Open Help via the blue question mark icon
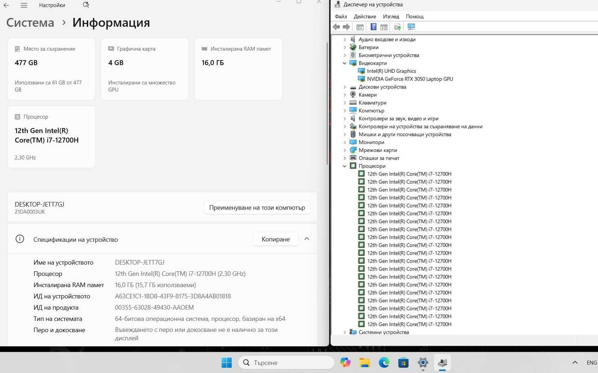The height and width of the screenshot is (373, 598). click(x=373, y=27)
